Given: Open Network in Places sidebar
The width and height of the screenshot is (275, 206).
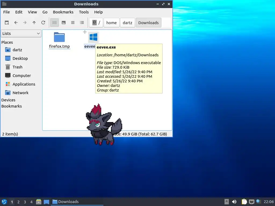Looking at the screenshot, I should 21,93.
